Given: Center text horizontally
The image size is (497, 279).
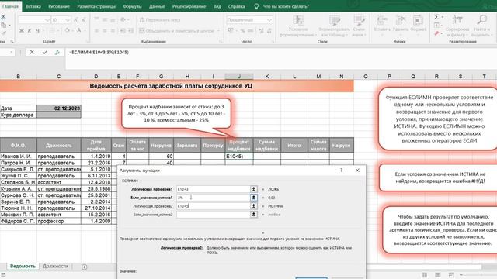Looking at the screenshot, I should pyautogui.click(x=105, y=31).
